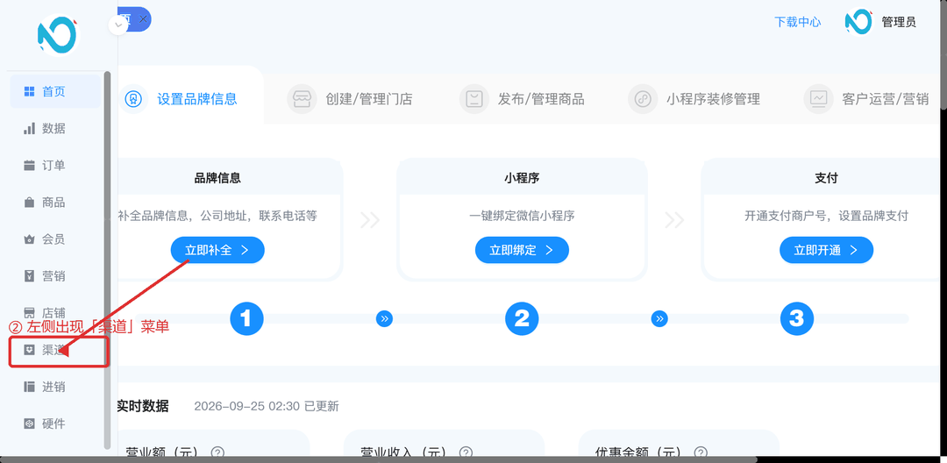Open the 首页 menu item
This screenshot has height=463, width=947.
pyautogui.click(x=55, y=92)
